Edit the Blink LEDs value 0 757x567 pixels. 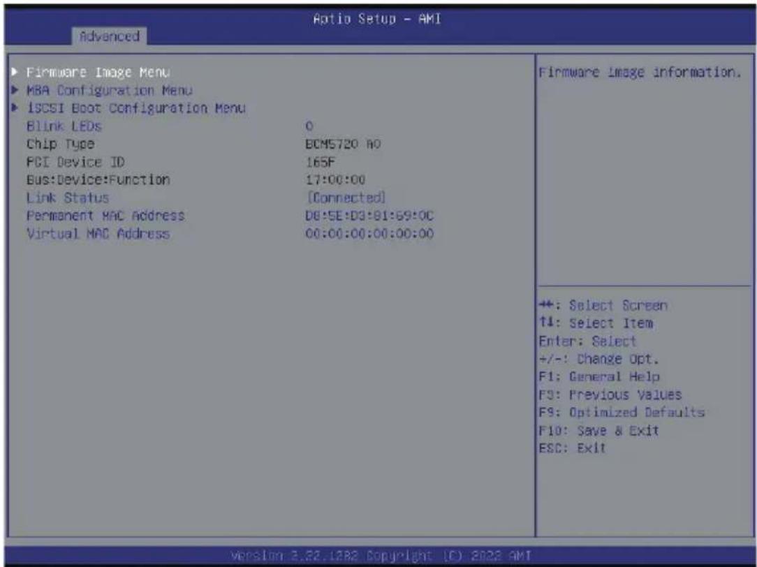tap(309, 126)
